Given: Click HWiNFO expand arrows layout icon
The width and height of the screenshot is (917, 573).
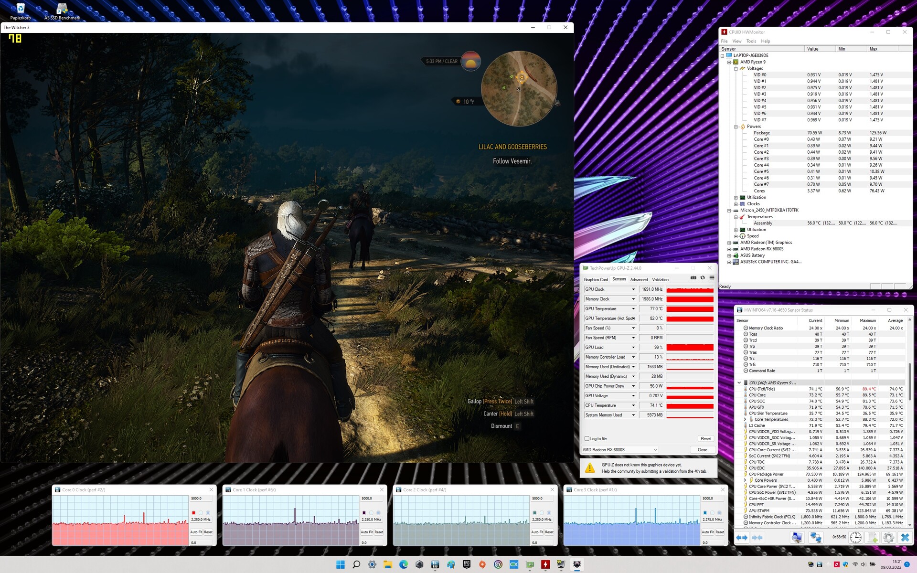Looking at the screenshot, I should [742, 538].
